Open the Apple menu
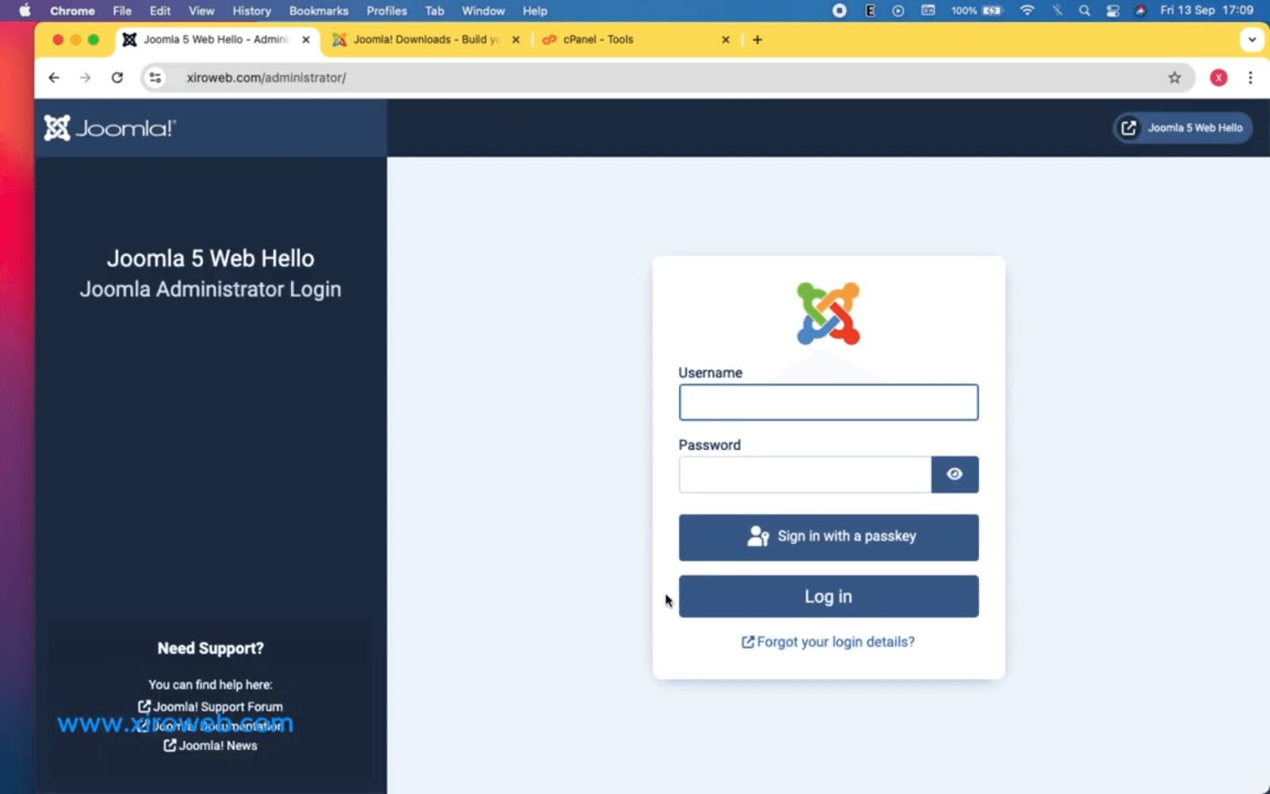The image size is (1270, 794). (x=24, y=10)
